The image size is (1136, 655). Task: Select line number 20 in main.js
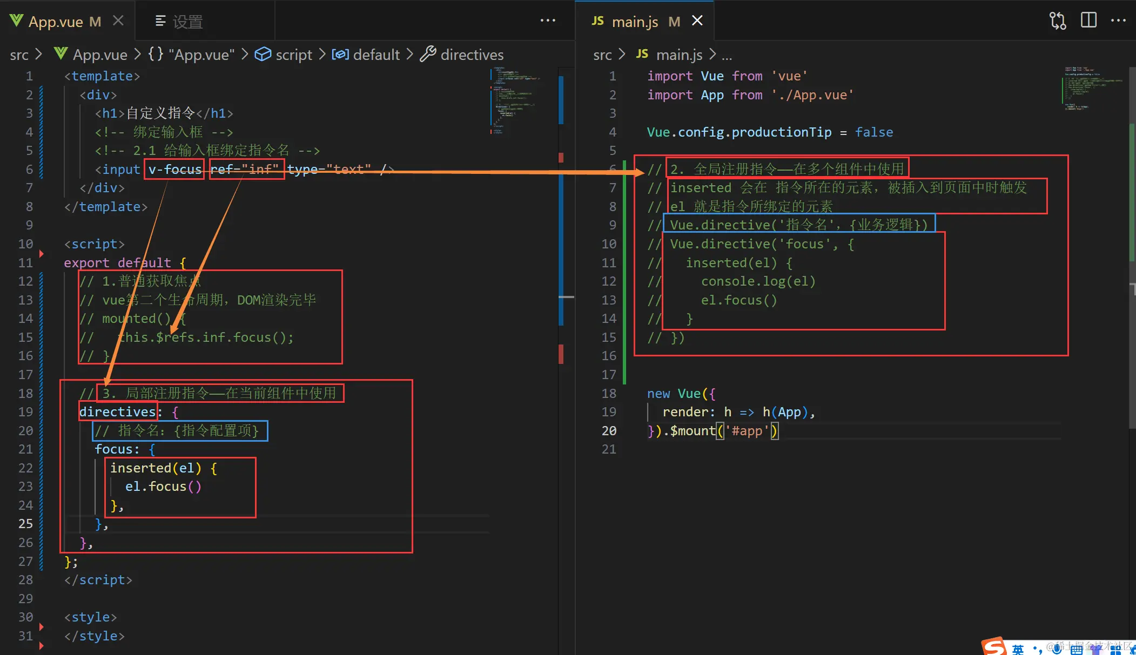609,430
